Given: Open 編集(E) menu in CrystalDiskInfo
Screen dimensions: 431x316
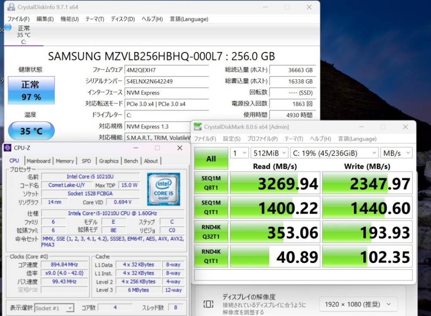Looking at the screenshot, I should point(45,19).
